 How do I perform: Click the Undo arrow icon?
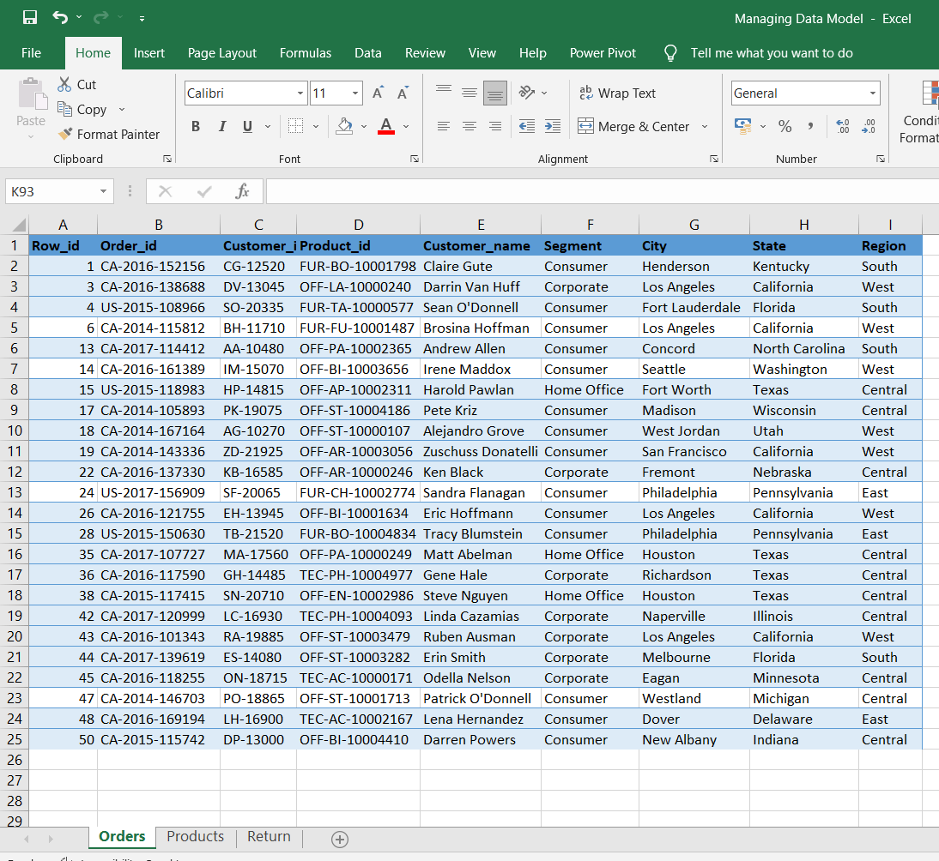point(60,17)
